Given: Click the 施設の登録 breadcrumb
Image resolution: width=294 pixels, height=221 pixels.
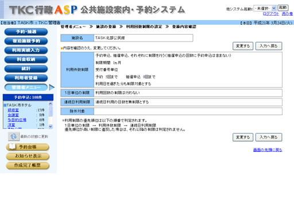Looking at the screenshot, I should [x=106, y=26].
